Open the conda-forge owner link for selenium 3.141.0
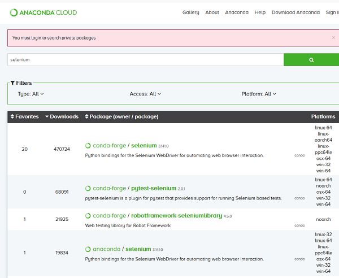This screenshot has height=278, width=339. [x=110, y=146]
